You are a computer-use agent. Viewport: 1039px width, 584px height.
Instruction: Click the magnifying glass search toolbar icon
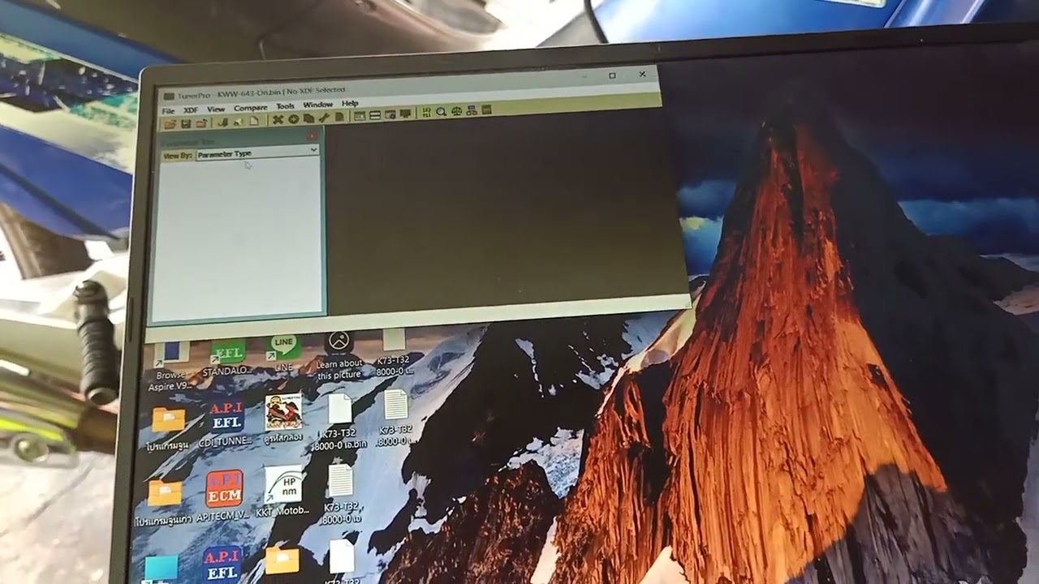pyautogui.click(x=441, y=112)
